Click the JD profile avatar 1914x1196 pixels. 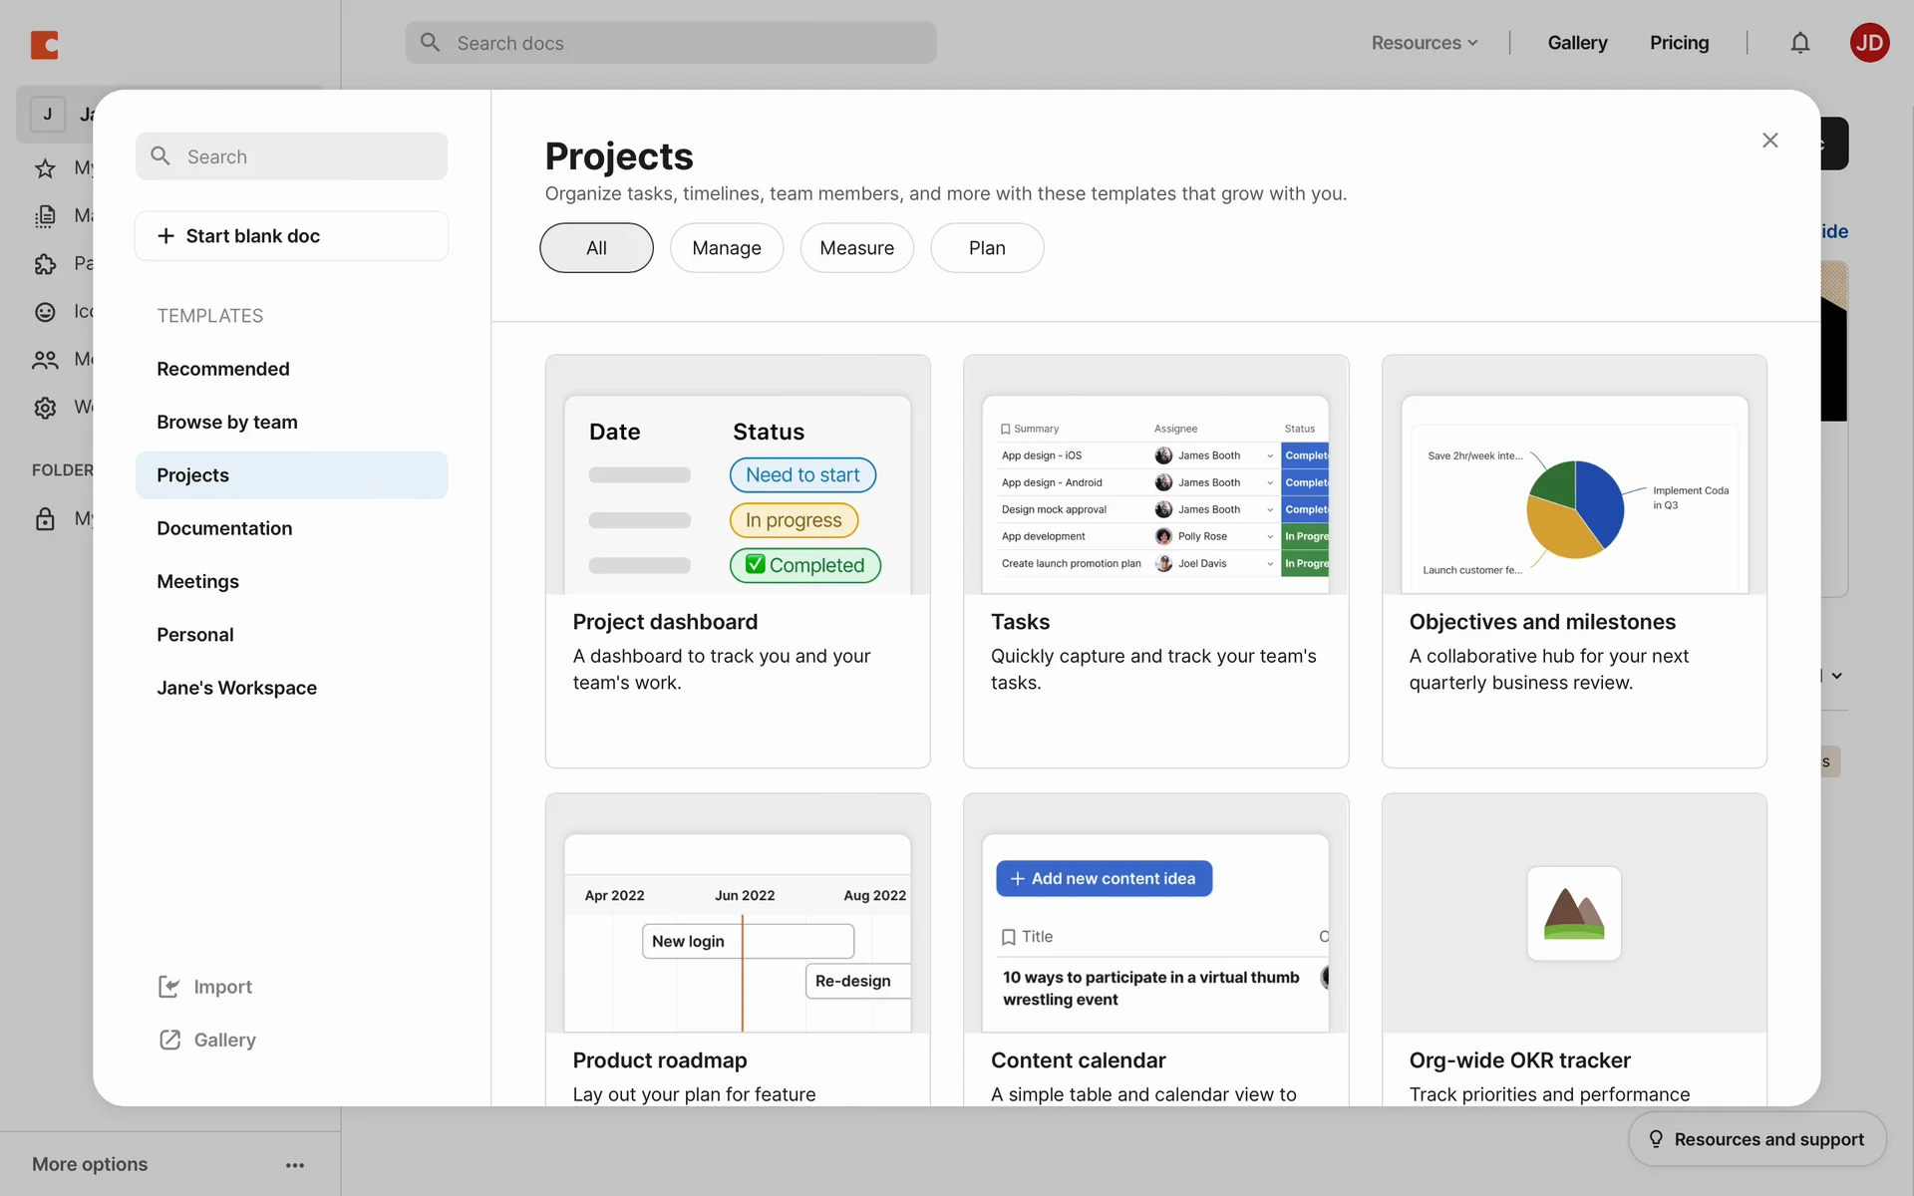[x=1869, y=43]
